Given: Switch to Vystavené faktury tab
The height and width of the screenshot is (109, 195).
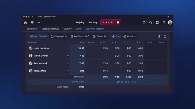Looking at the screenshot, I should click(x=50, y=29).
